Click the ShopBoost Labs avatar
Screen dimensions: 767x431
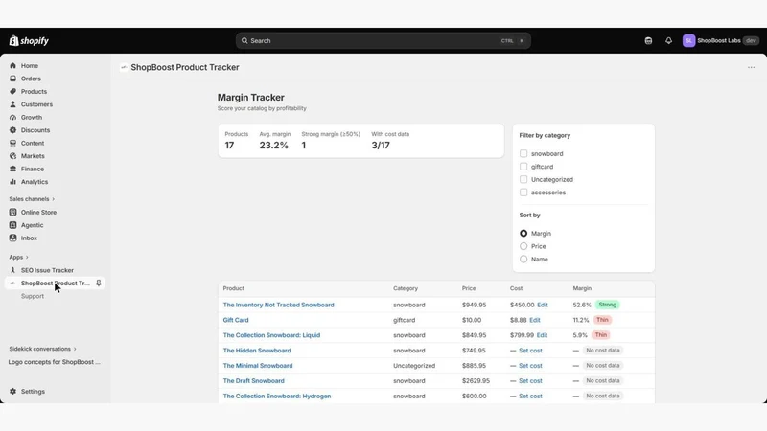coord(688,40)
